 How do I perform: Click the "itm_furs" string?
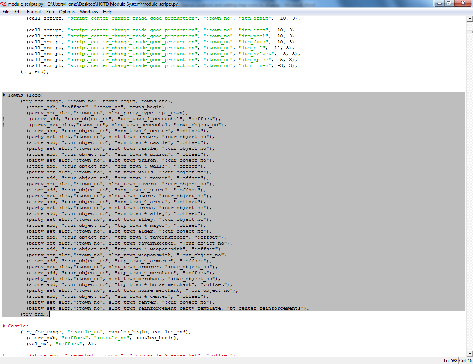[253, 42]
